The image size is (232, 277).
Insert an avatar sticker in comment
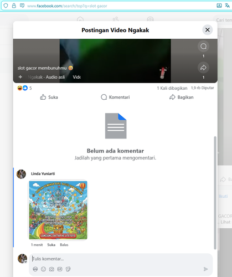(35, 269)
